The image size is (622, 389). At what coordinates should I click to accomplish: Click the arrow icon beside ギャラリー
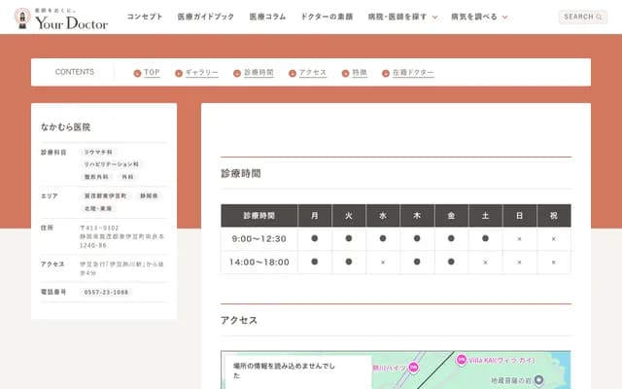(179, 73)
